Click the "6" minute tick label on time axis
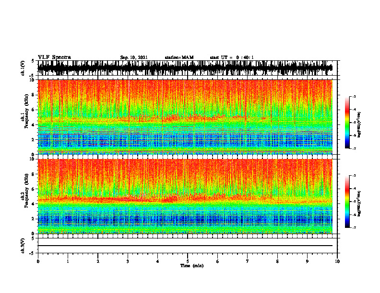This screenshot has width=380, height=293. tap(218, 261)
